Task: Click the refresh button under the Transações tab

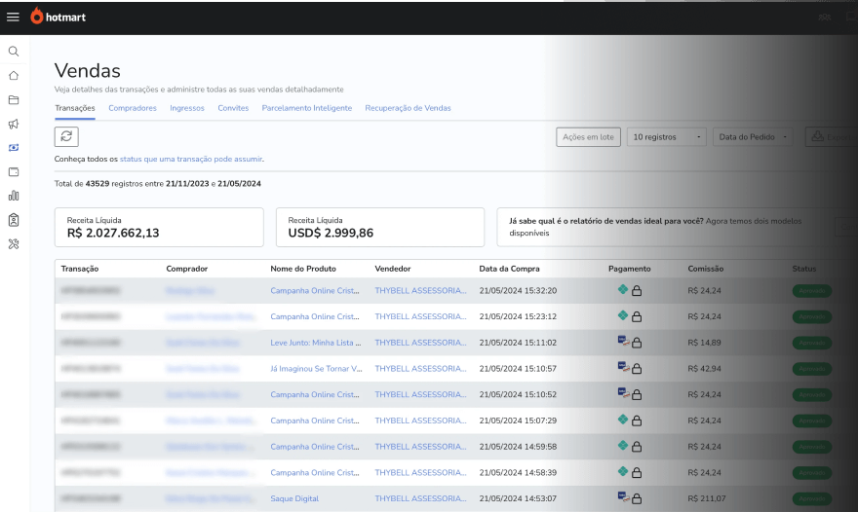Action: click(x=66, y=137)
